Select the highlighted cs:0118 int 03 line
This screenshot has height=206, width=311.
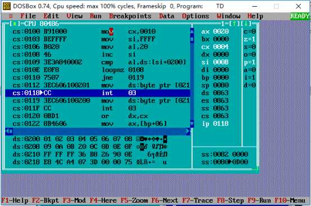98,93
